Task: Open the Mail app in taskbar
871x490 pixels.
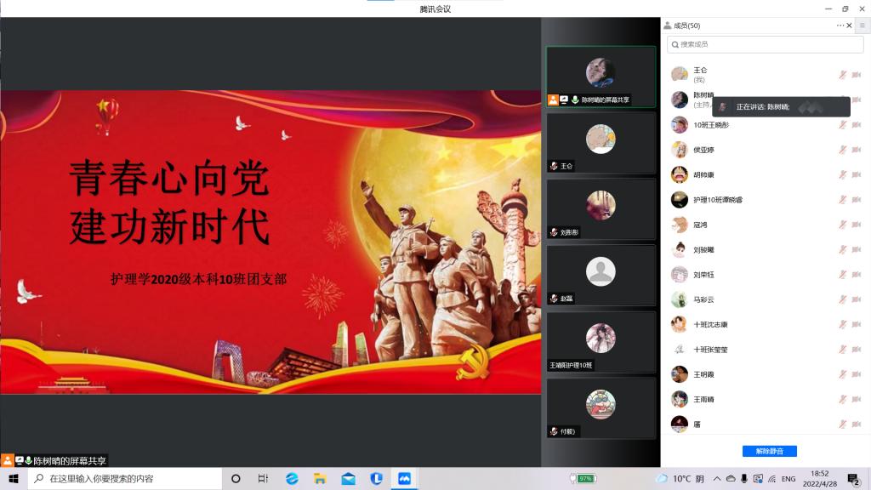Action: [x=348, y=479]
